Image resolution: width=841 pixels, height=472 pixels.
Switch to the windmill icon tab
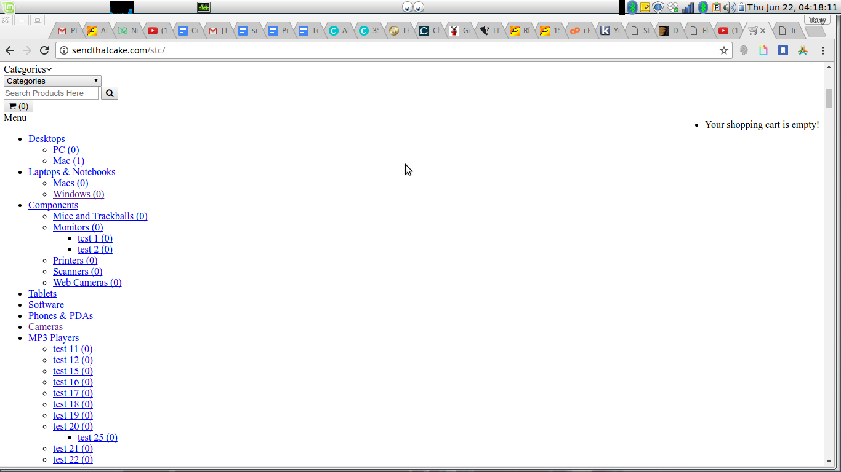(x=459, y=30)
